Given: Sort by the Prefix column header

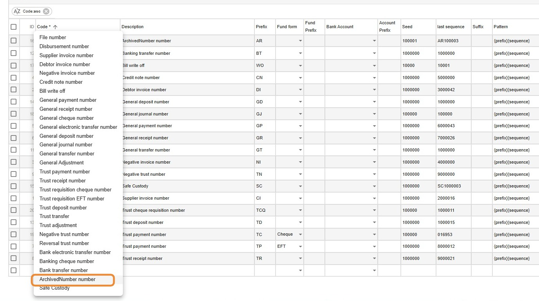Looking at the screenshot, I should pyautogui.click(x=261, y=27).
